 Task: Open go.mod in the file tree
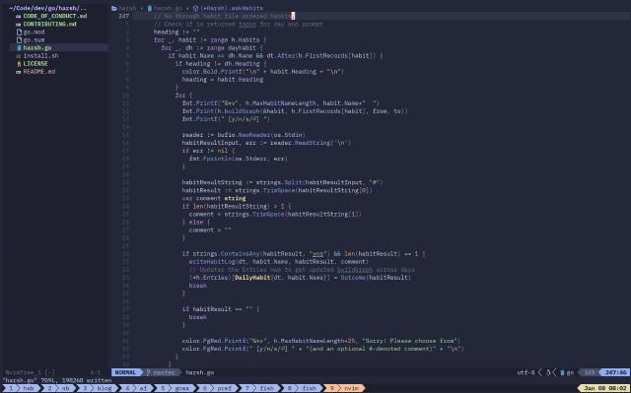coord(34,32)
